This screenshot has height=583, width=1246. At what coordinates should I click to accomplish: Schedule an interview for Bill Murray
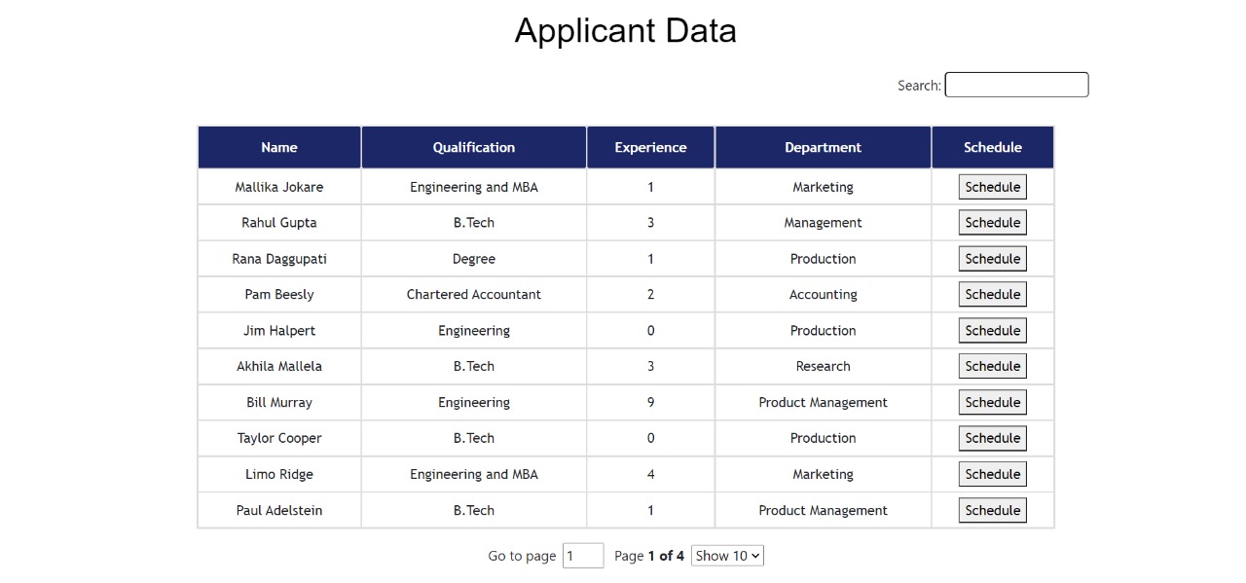tap(992, 402)
